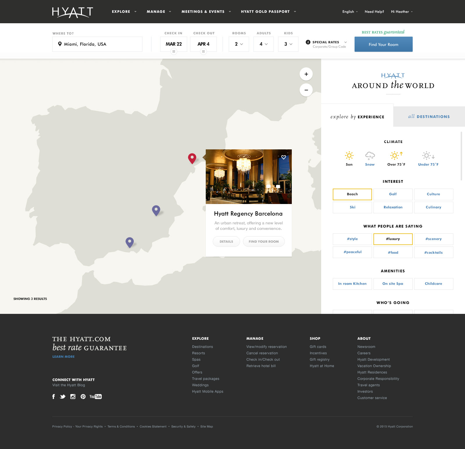The height and width of the screenshot is (449, 465).
Task: Toggle the Culinary interest filter
Action: point(434,207)
